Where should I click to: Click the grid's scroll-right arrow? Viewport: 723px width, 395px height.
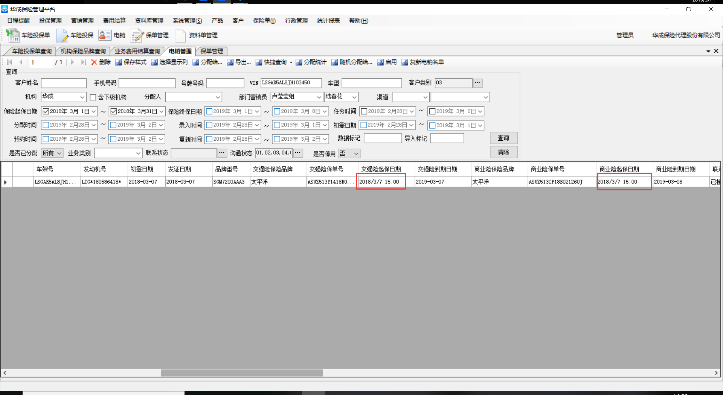coord(716,373)
